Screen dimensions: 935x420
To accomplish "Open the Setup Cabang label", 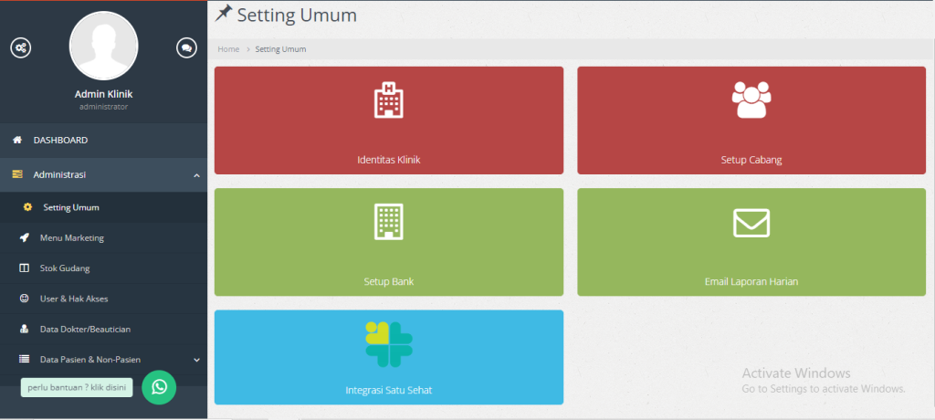I will [751, 160].
